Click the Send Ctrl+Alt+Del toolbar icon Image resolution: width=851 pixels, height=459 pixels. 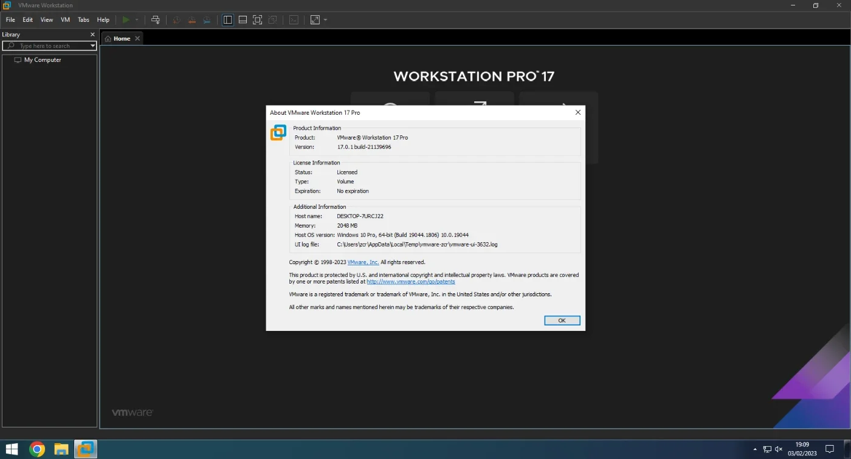[156, 19]
